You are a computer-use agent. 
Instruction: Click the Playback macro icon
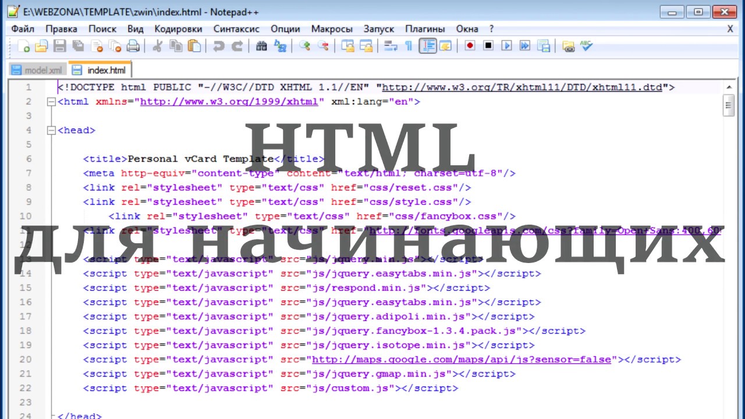pos(506,46)
